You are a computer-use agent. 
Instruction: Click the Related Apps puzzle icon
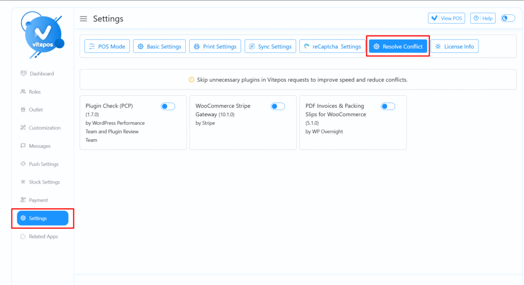click(23, 236)
